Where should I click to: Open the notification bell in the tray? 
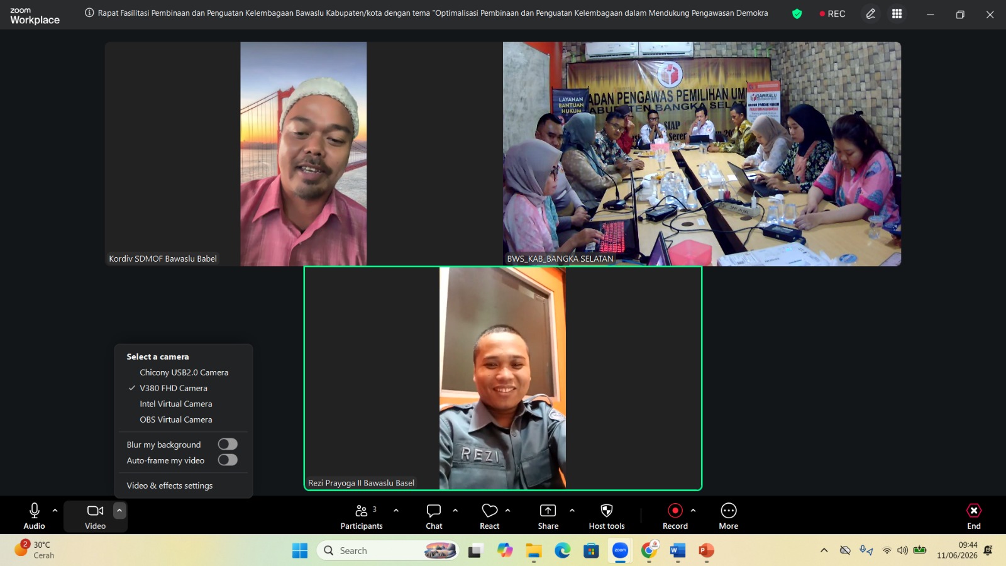988,550
